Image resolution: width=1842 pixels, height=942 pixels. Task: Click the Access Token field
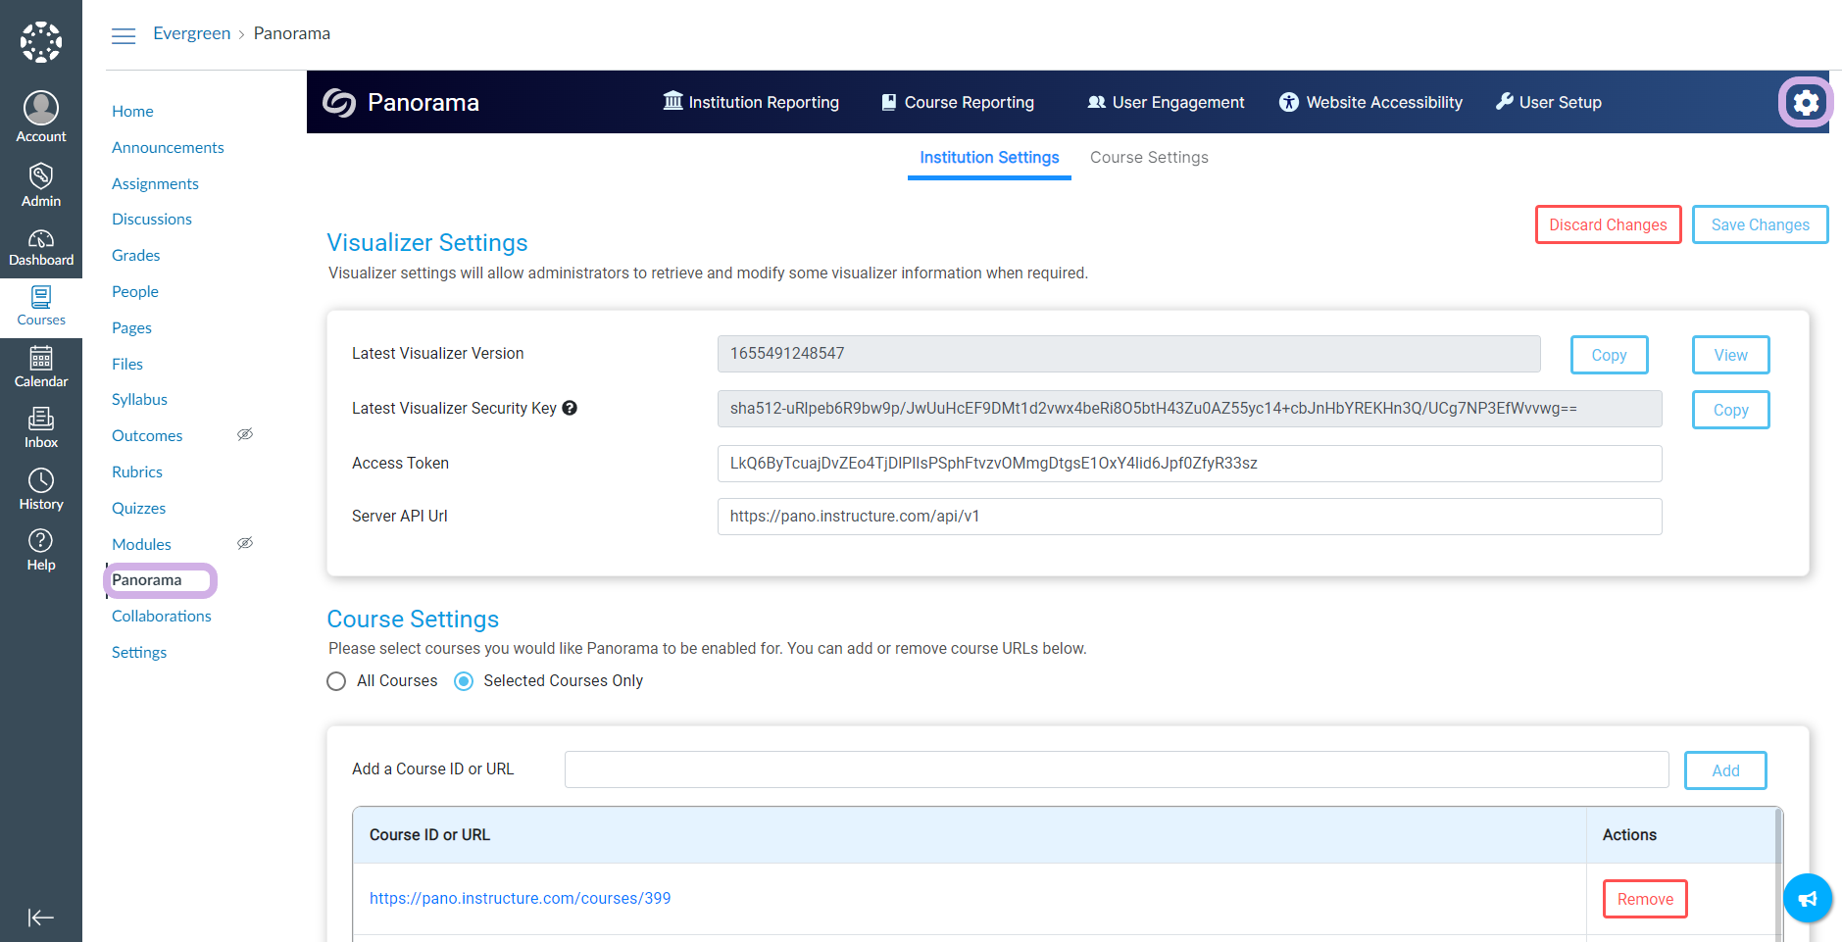[1189, 464]
